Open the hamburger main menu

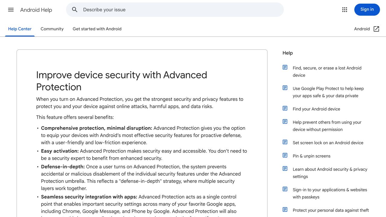[11, 10]
